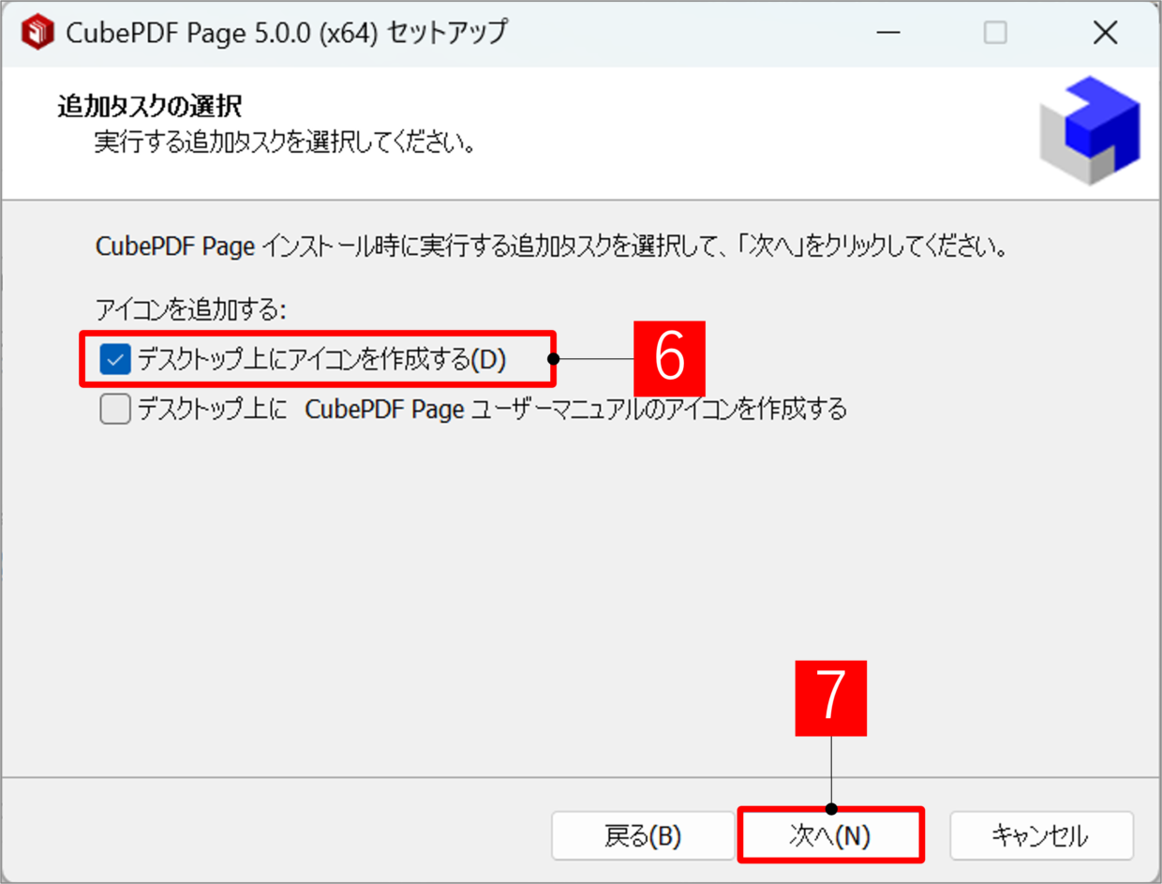
Task: Uncheck the create desktop icon (D) checkbox
Action: point(115,359)
